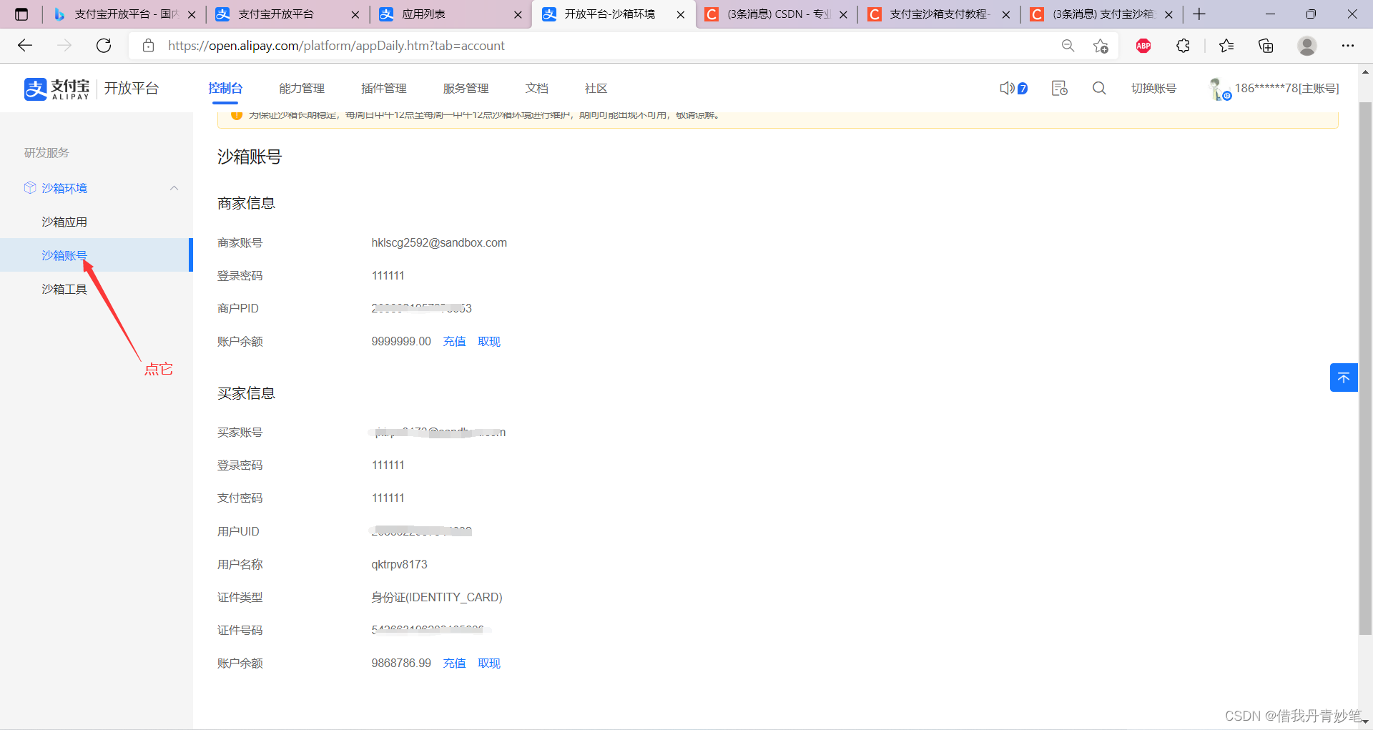Reload the page with refresh icon
The height and width of the screenshot is (730, 1373).
[104, 46]
